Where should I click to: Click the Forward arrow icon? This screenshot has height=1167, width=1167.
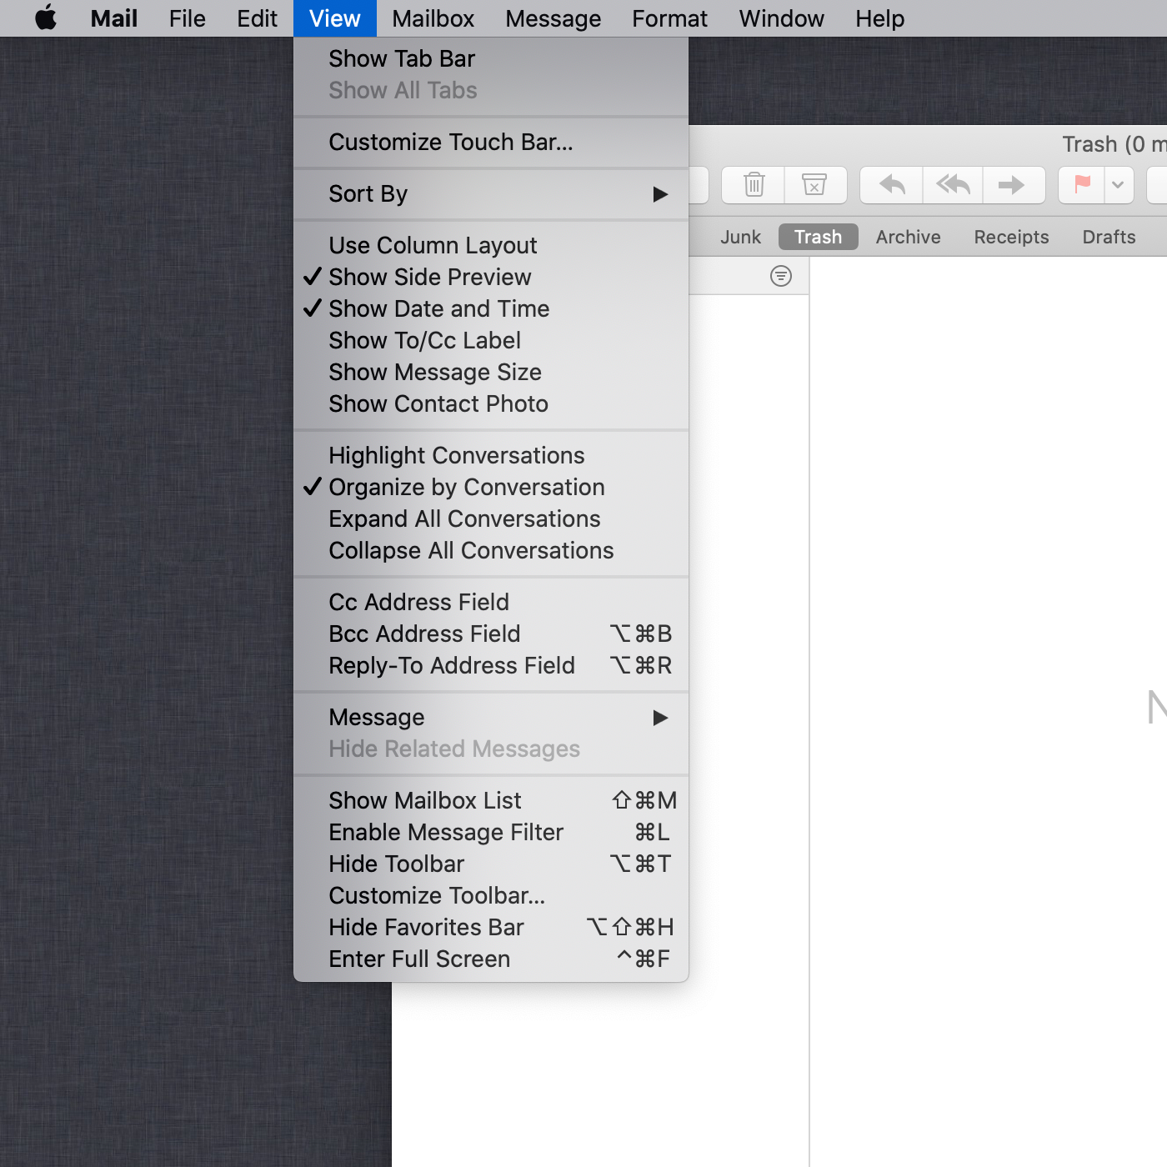(1012, 184)
